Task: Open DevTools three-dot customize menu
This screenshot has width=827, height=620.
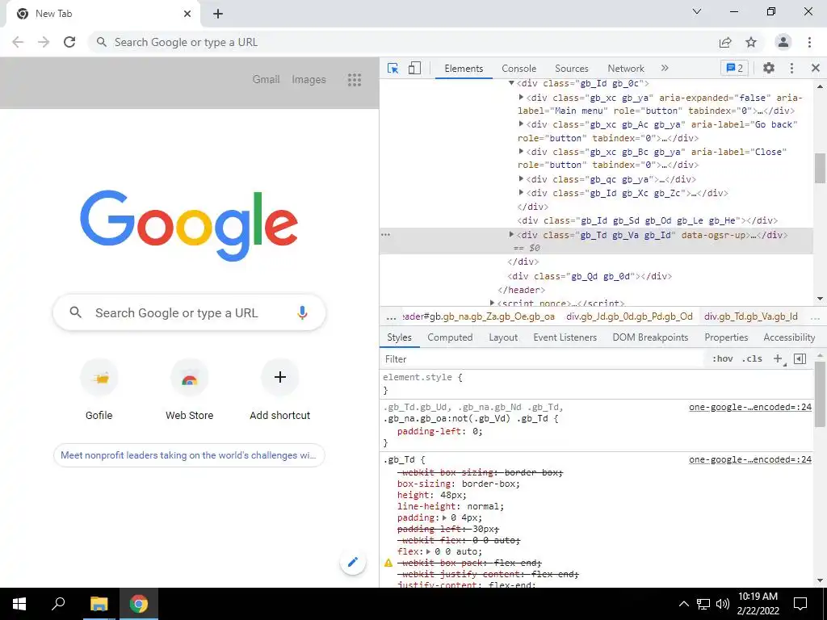Action: (791, 68)
